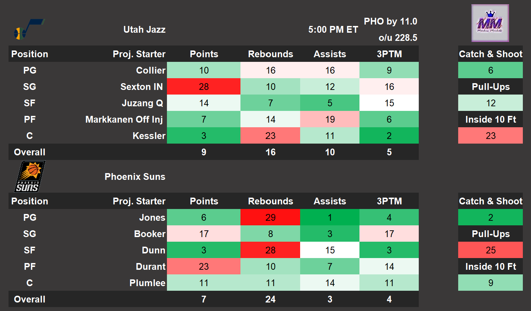Viewport: 531px width, 311px height.
Task: Click the Jazz Inside 10 Ft value 23
Action: (490, 136)
